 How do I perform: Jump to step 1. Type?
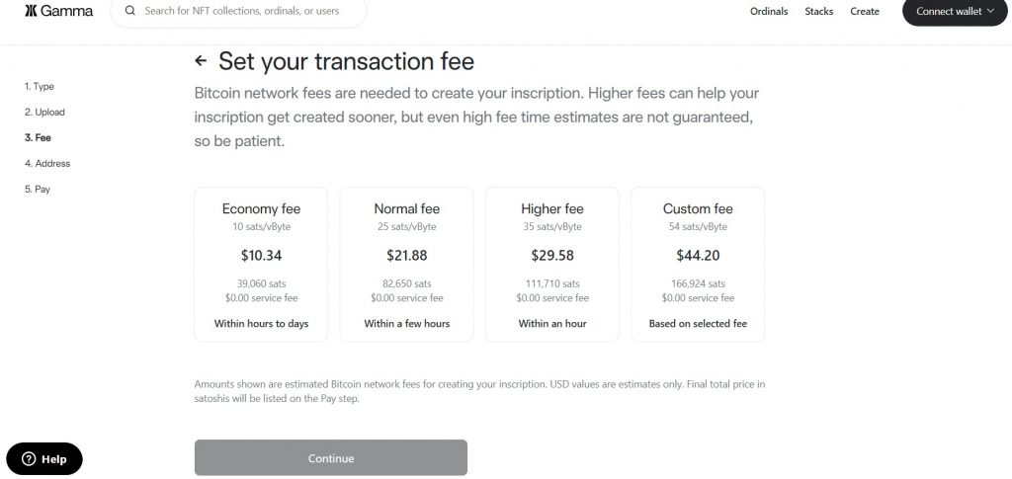(40, 87)
